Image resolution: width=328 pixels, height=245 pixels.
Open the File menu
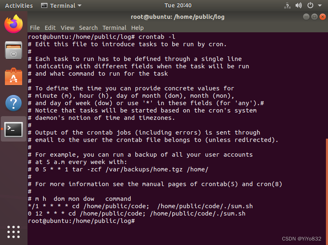pos(35,28)
